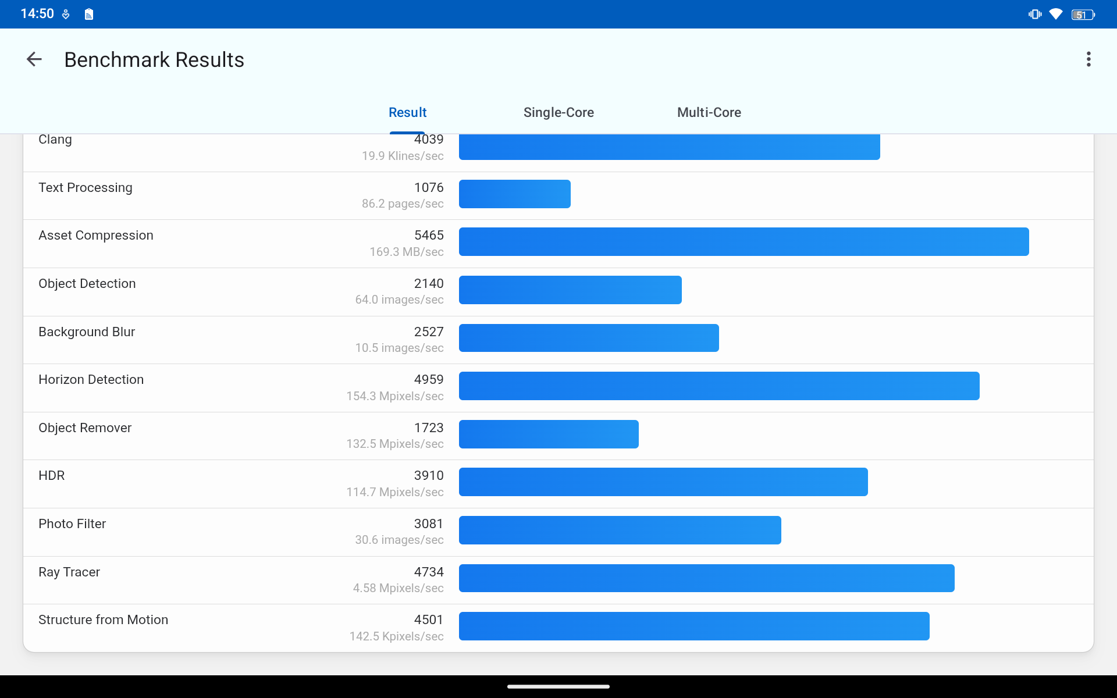The image size is (1117, 698).
Task: Tap the Horizon Detection label
Action: point(91,380)
